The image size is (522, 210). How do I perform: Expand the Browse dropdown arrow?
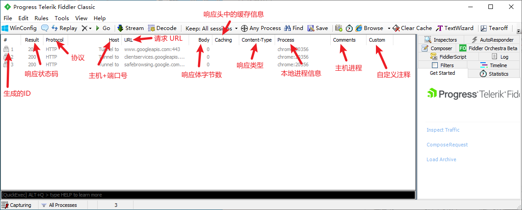pyautogui.click(x=389, y=29)
